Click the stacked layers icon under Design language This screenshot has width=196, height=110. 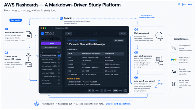coord(174,84)
